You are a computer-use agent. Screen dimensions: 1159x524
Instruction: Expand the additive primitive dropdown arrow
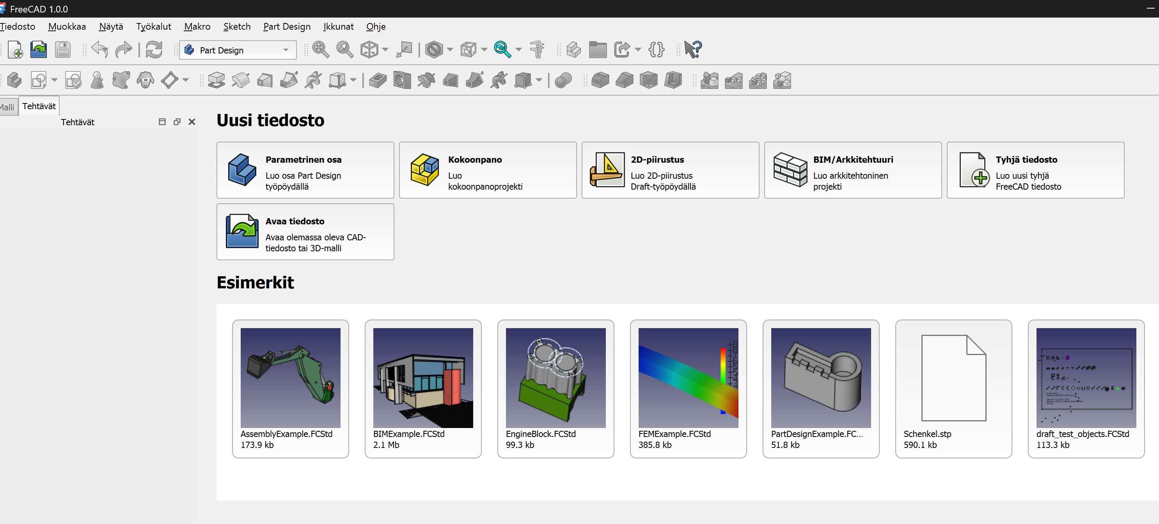[353, 81]
